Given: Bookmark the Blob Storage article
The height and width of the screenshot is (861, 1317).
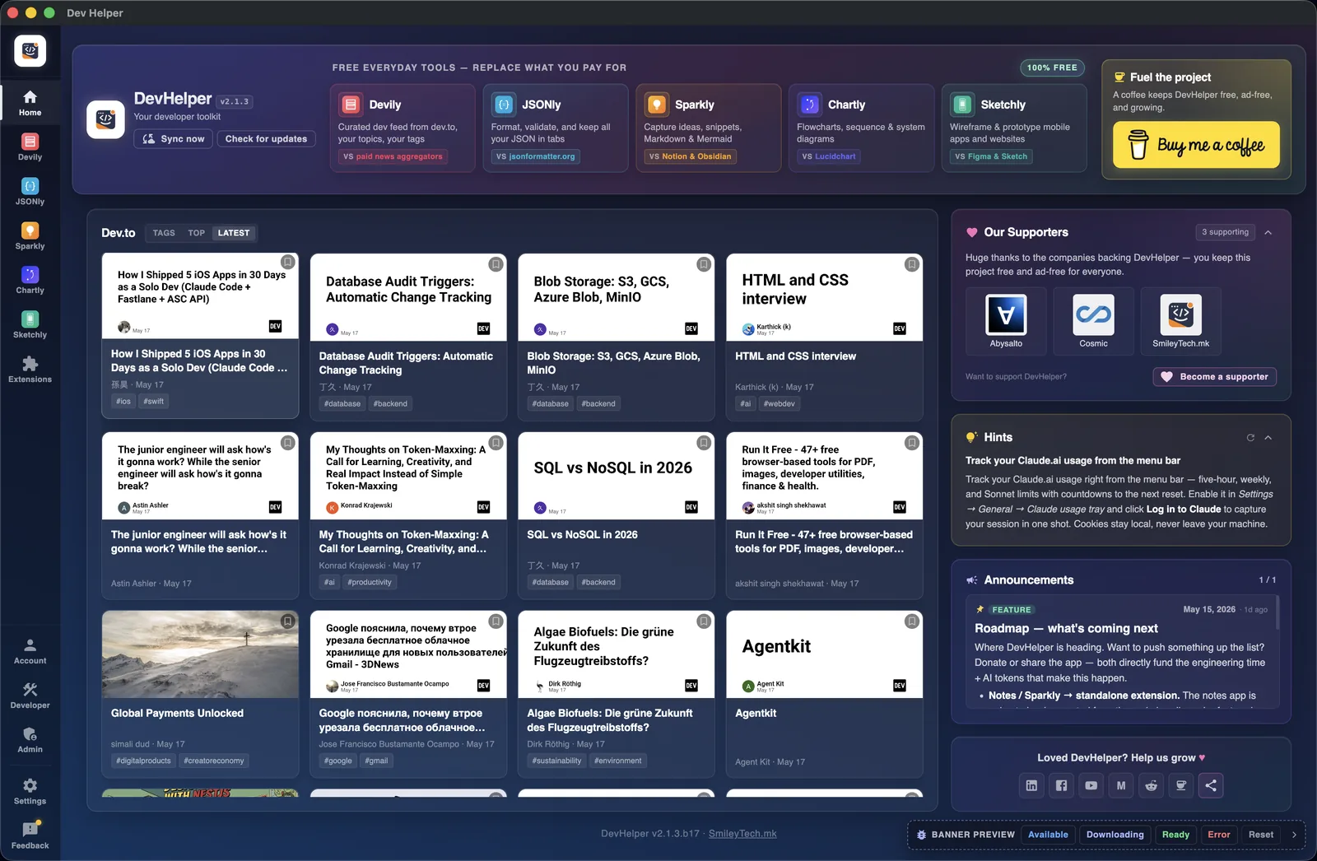Looking at the screenshot, I should (x=704, y=264).
